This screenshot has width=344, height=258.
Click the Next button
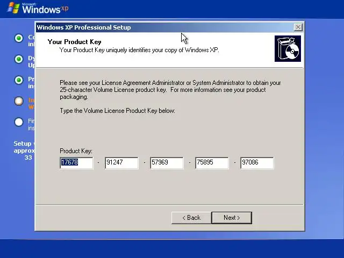click(232, 218)
